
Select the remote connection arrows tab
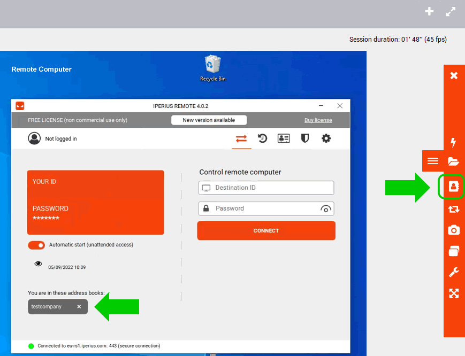[x=241, y=138]
